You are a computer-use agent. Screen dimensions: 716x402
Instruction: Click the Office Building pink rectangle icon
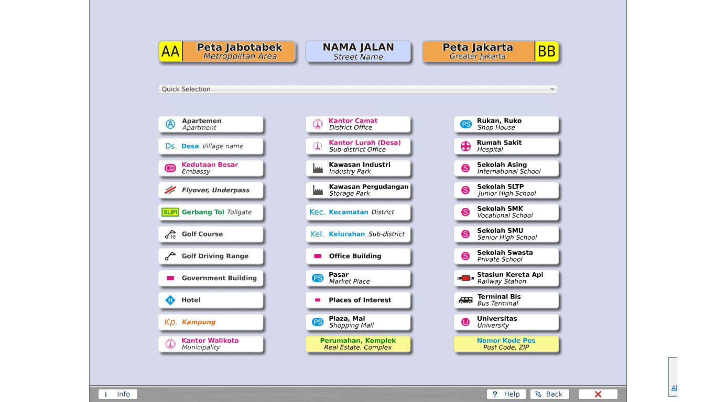[x=318, y=256]
